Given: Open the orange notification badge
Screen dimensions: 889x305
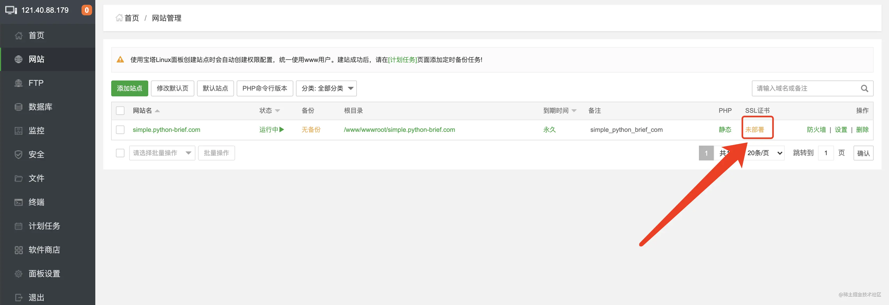Looking at the screenshot, I should point(87,10).
